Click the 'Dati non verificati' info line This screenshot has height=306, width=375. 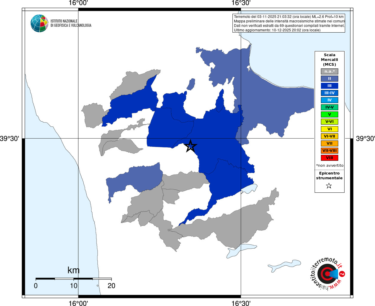pos(289,26)
